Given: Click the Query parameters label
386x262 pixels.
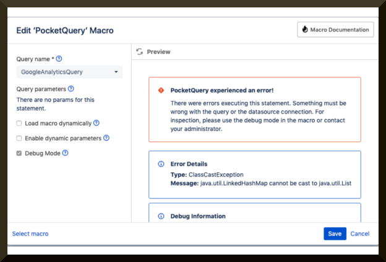Looking at the screenshot, I should 41,89.
